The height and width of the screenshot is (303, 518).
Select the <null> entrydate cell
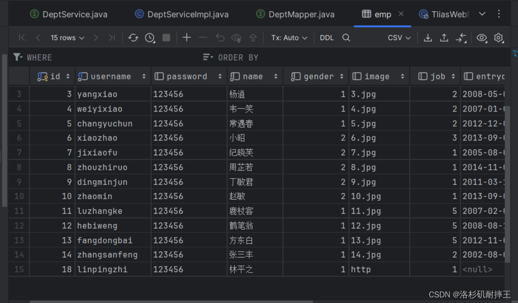pos(483,269)
